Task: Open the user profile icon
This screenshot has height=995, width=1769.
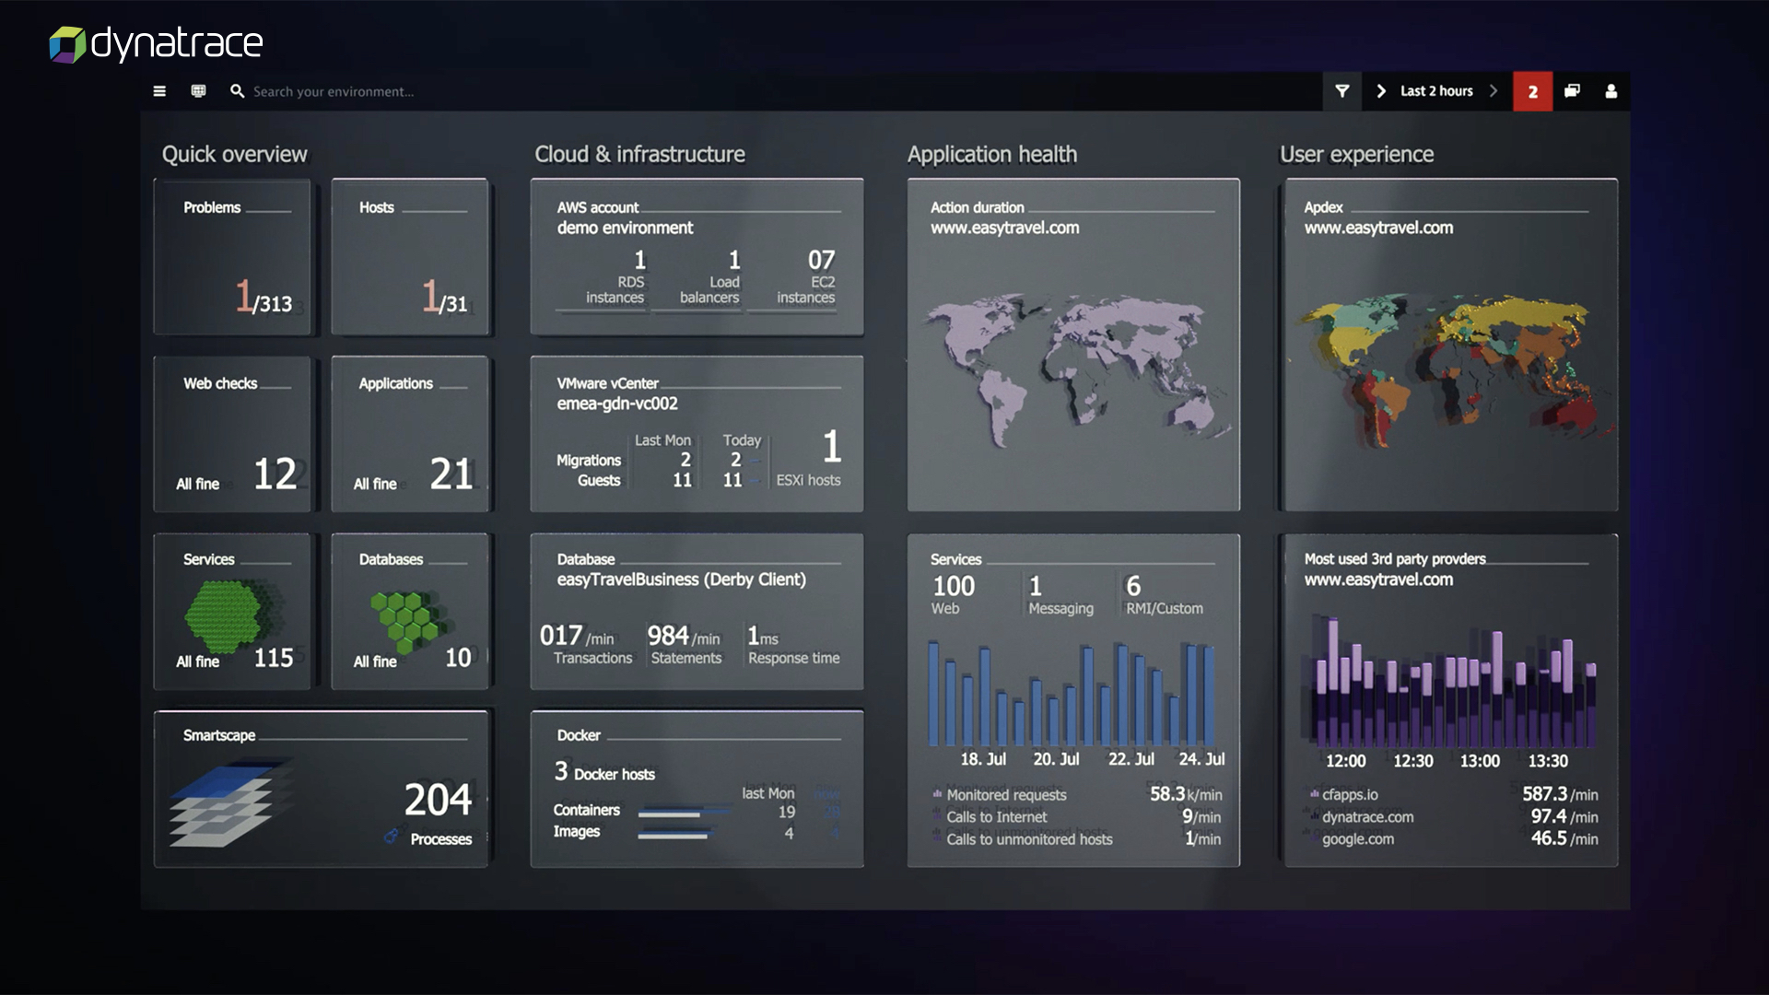Action: (1611, 91)
